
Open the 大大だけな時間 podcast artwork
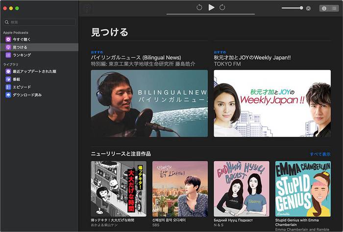[x=119, y=189]
